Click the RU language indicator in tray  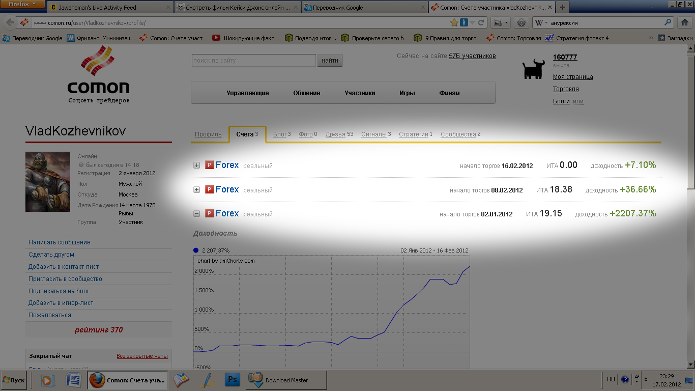pos(611,379)
